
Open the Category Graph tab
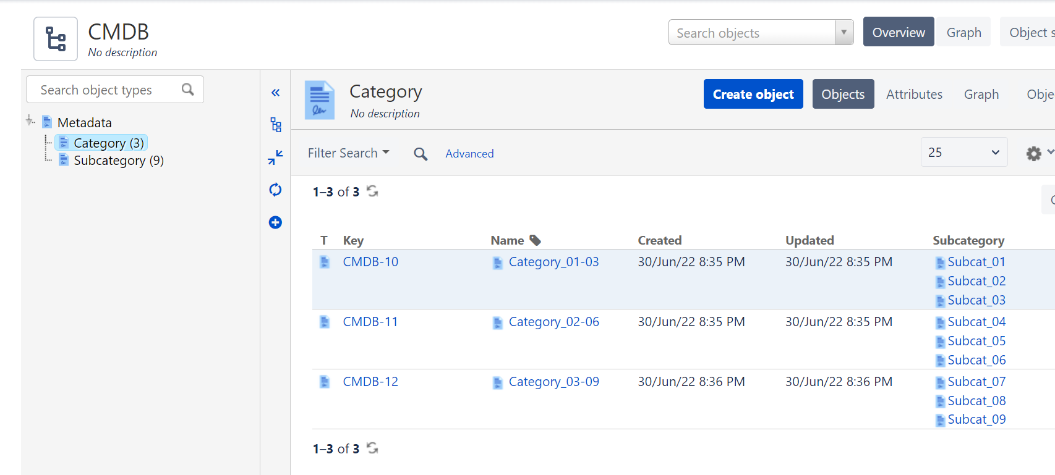(981, 94)
